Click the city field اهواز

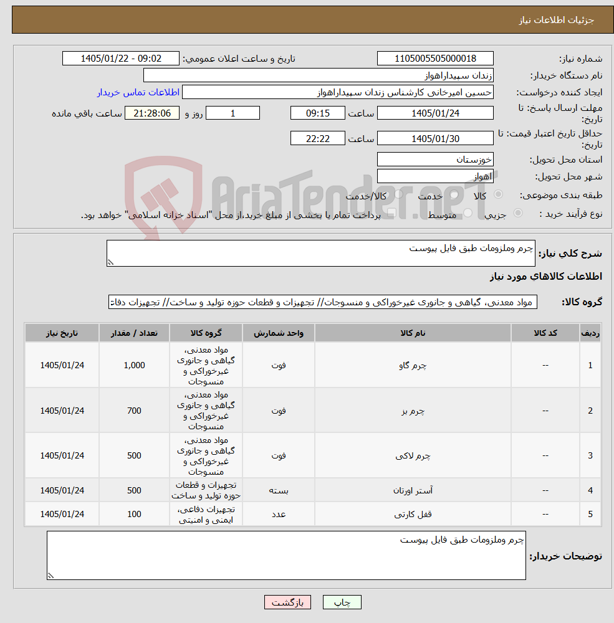[x=435, y=176]
